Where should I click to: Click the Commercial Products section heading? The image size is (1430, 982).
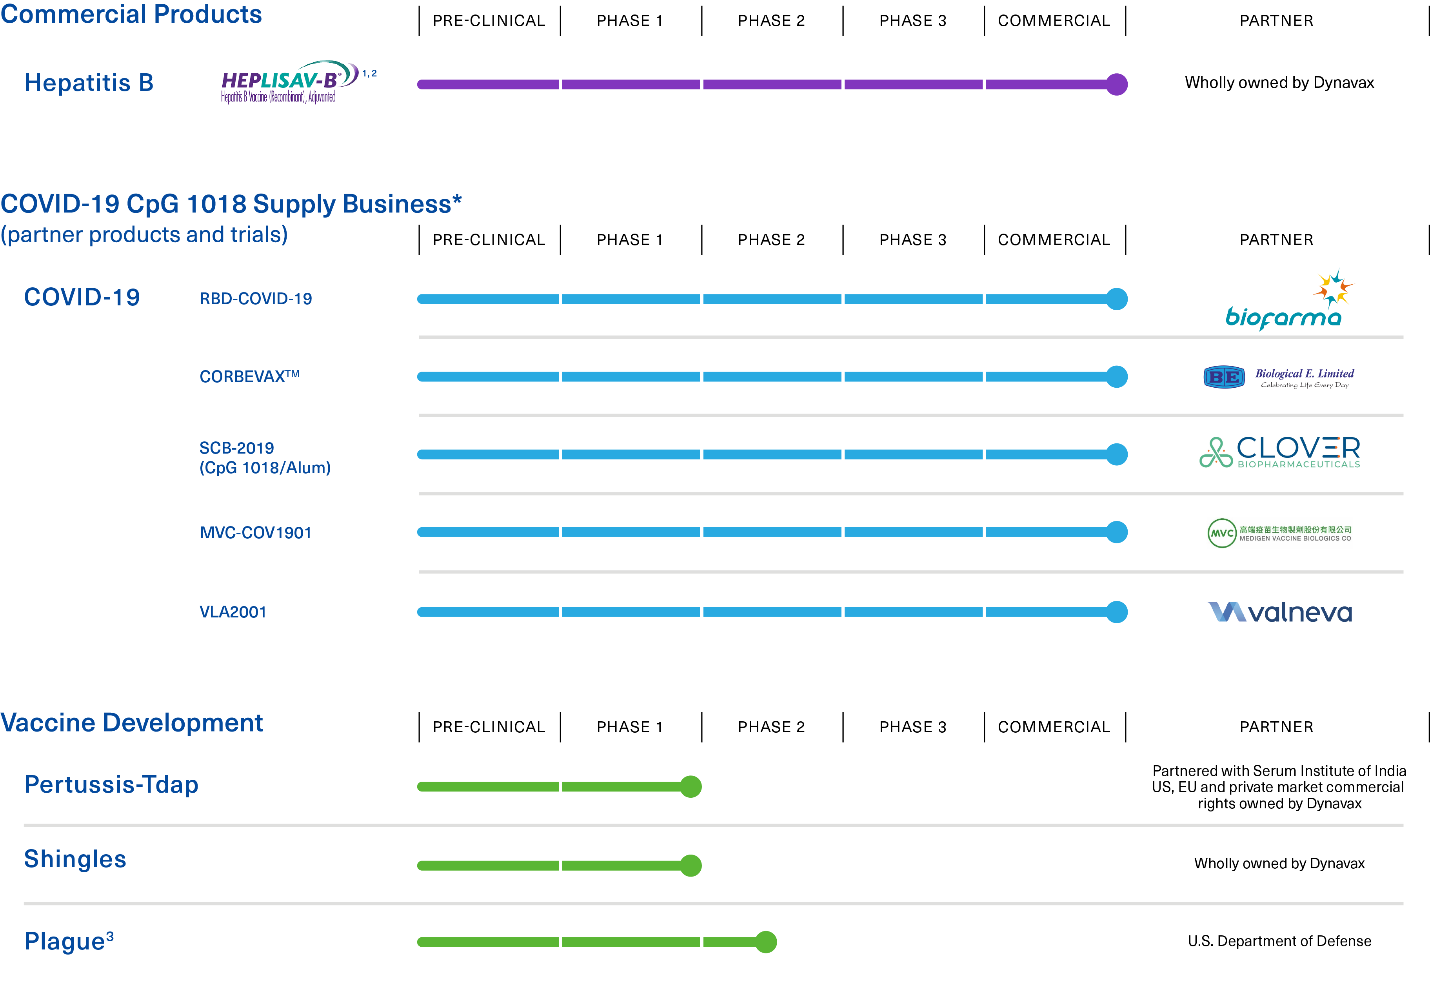(131, 14)
